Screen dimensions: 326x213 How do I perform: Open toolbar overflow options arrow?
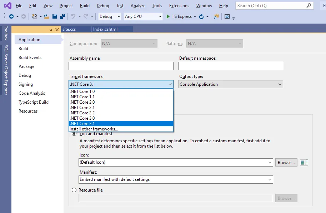[234, 18]
